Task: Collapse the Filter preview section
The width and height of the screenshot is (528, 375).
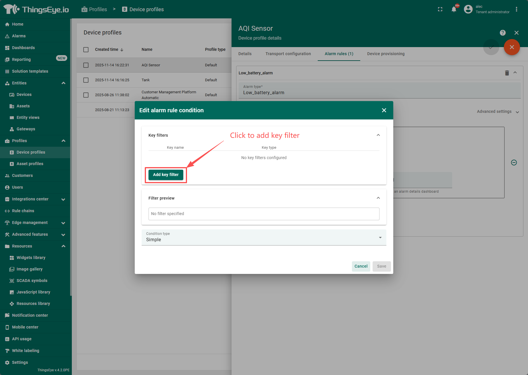Action: [x=378, y=198]
